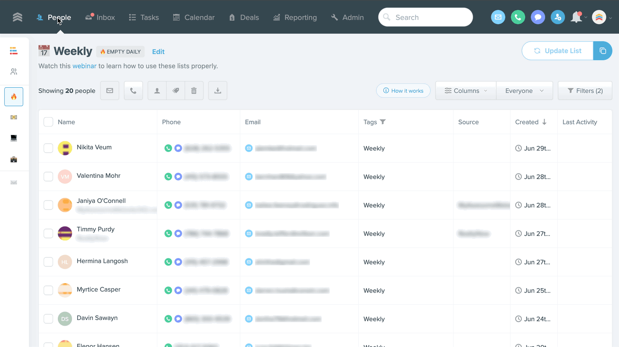Click the Phone column header
619x347 pixels.
coord(171,122)
